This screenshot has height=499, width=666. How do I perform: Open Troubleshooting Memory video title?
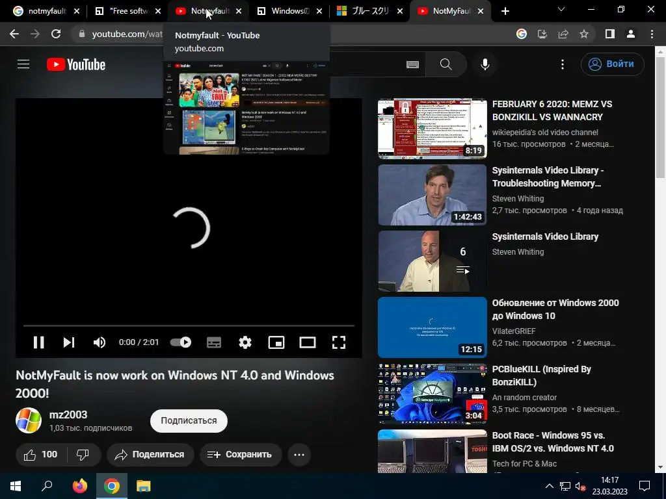coord(548,177)
